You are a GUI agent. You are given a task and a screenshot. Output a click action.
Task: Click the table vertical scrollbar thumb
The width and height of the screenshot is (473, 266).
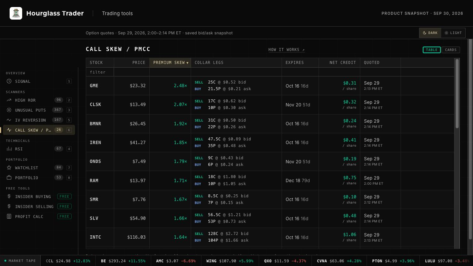pos(457,93)
